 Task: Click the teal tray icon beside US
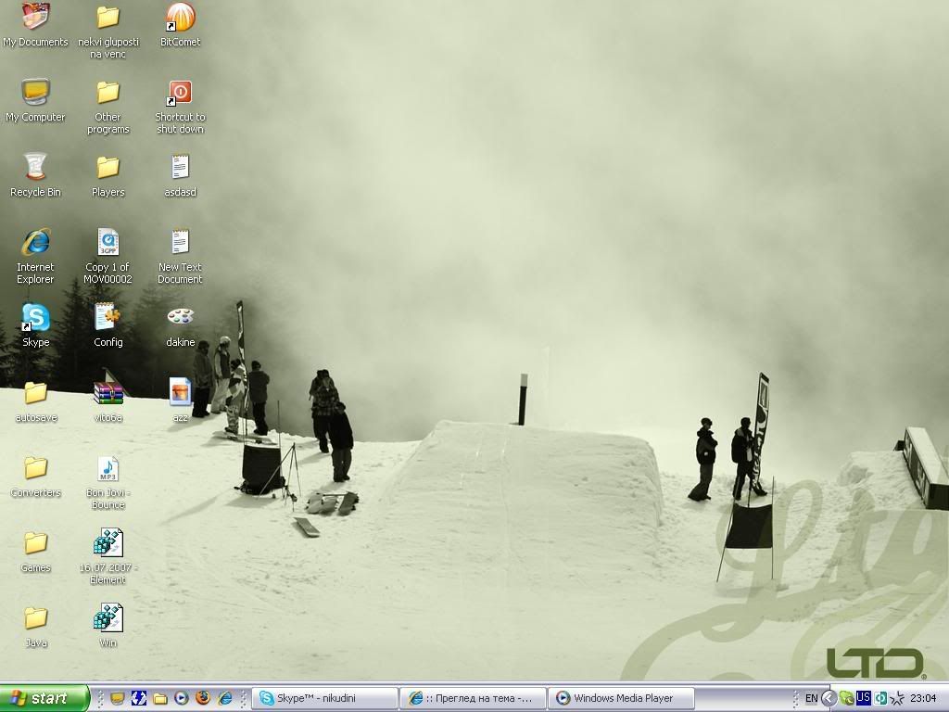tap(880, 698)
